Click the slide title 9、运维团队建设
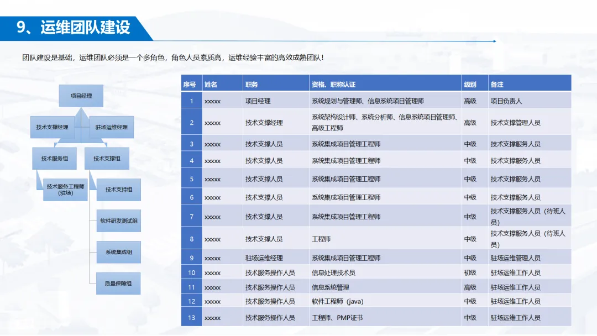Screen dimensions: 597x336 74,28
